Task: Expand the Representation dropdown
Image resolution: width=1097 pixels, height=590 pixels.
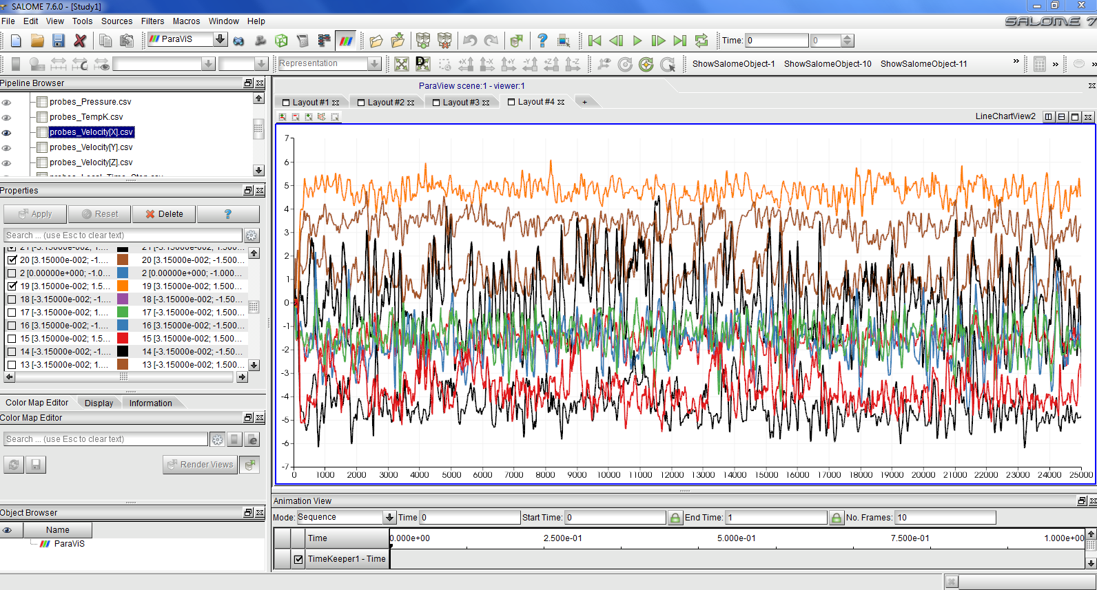Action: 374,63
